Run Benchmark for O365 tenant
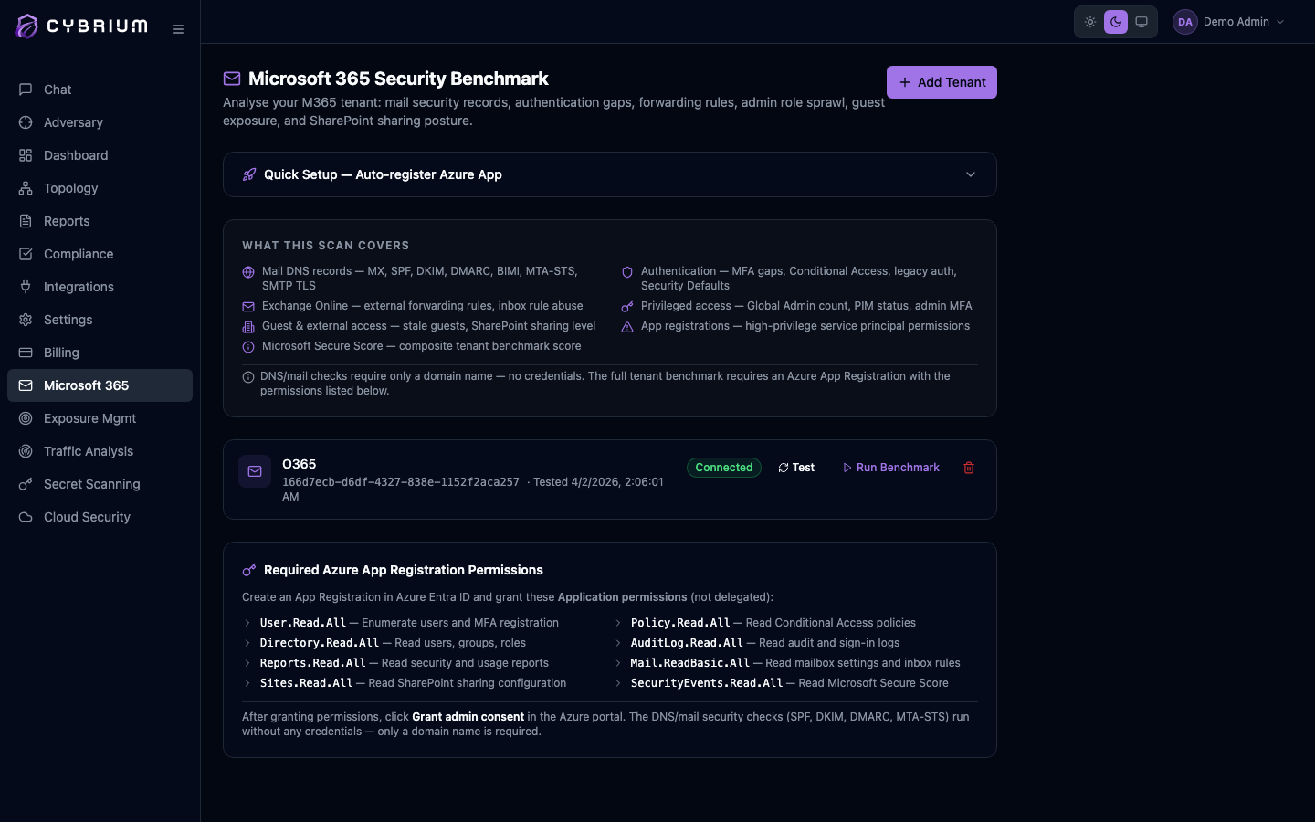Screen dimensions: 1315x822 pyautogui.click(x=890, y=468)
